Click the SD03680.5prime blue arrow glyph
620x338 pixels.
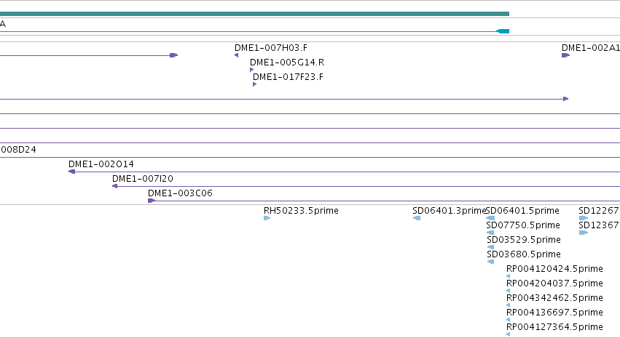[491, 262]
